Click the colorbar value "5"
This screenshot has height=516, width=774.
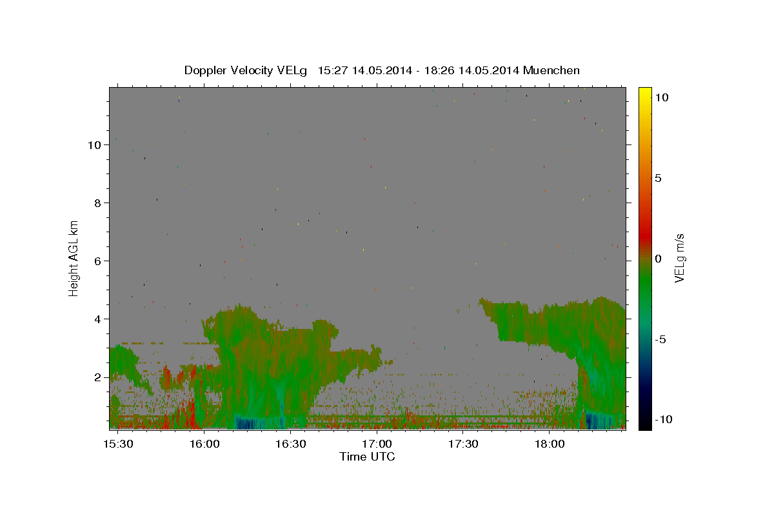click(658, 178)
